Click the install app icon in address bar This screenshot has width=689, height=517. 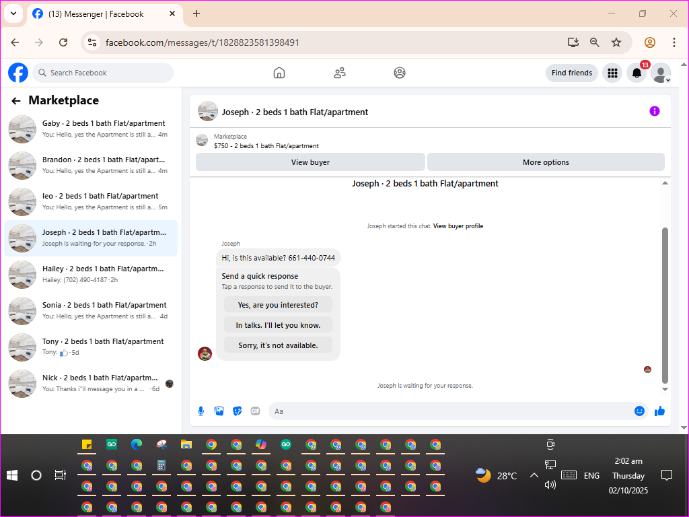coord(573,42)
